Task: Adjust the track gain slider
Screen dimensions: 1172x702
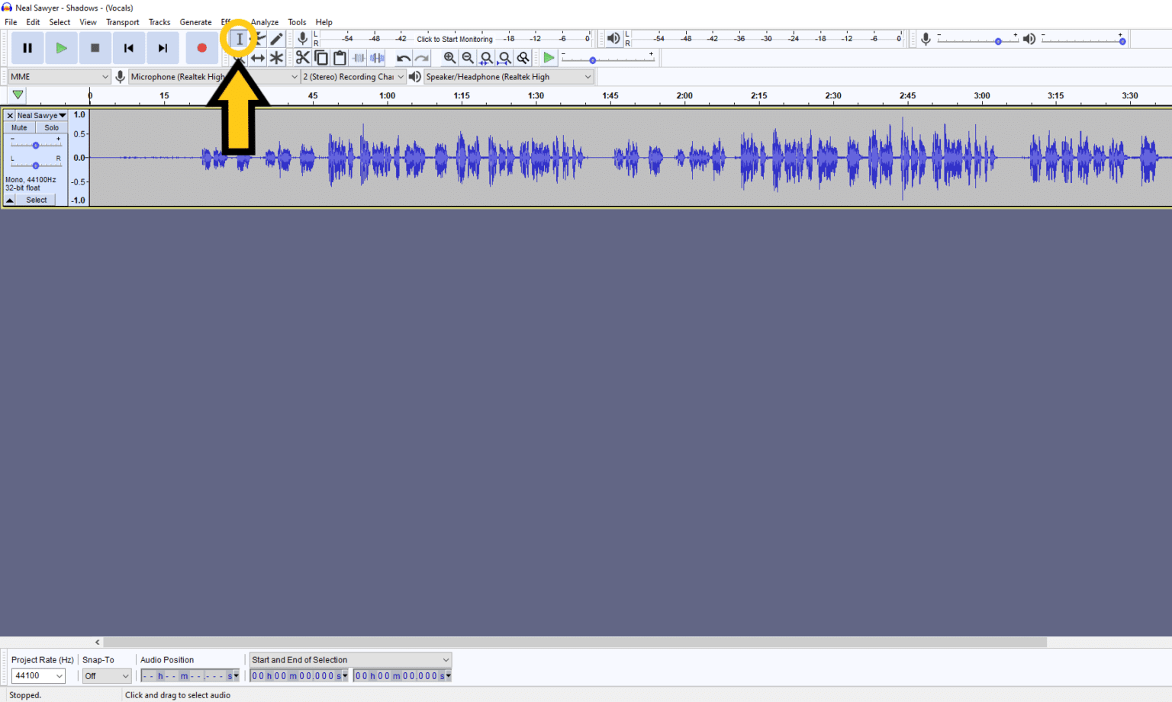Action: pyautogui.click(x=35, y=145)
